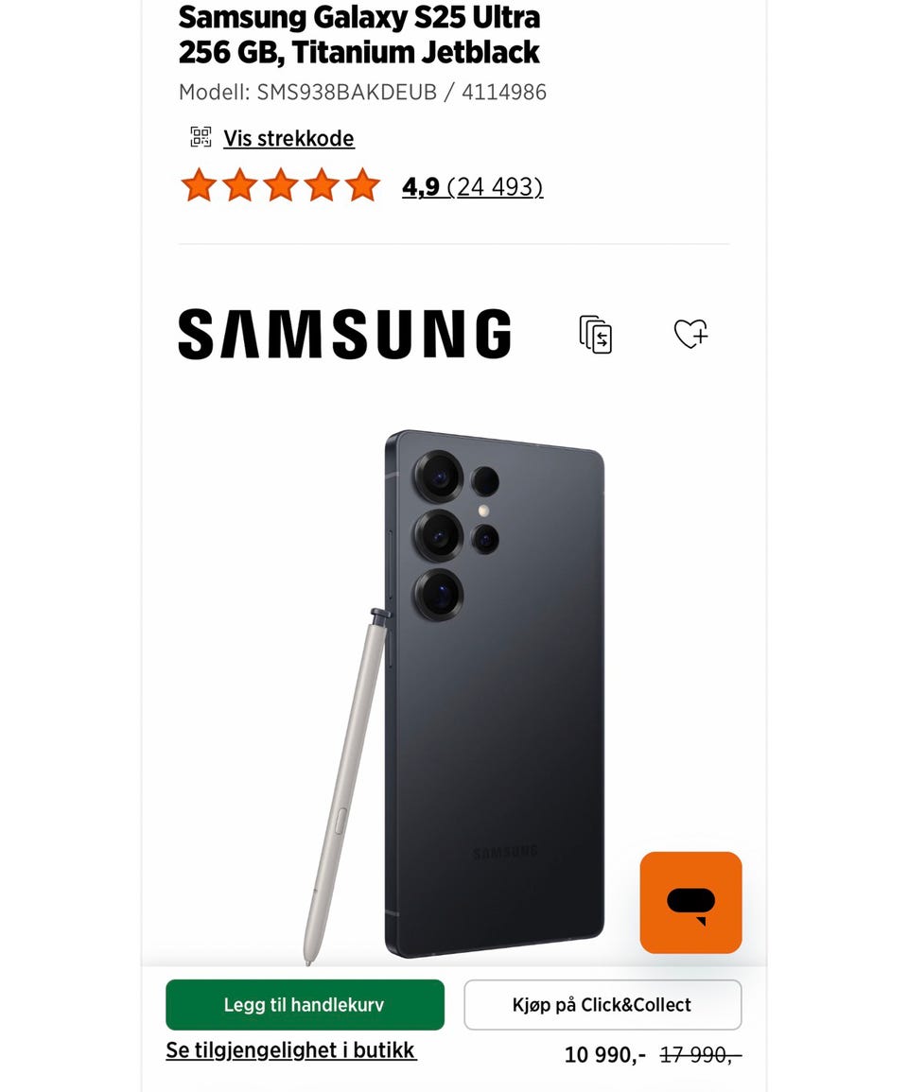This screenshot has height=1092, width=908.
Task: Click the Samsung Galaxy S25 Ultra title
Action: (358, 35)
